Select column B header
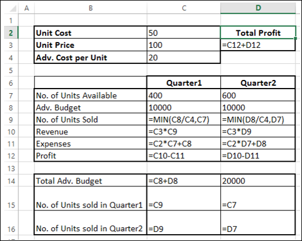 click(x=90, y=8)
